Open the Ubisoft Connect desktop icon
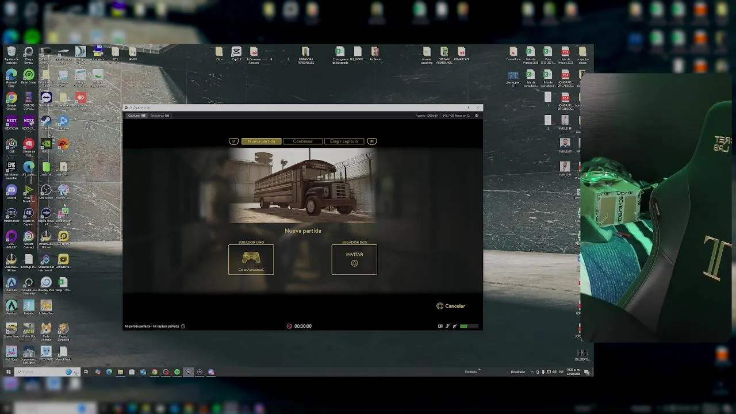 pyautogui.click(x=29, y=240)
